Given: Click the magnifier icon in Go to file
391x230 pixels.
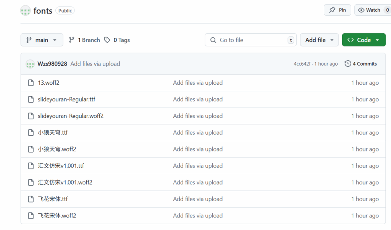Looking at the screenshot, I should (x=213, y=40).
